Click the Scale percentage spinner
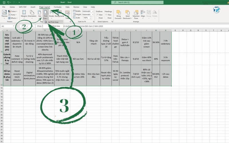 coord(87,18)
